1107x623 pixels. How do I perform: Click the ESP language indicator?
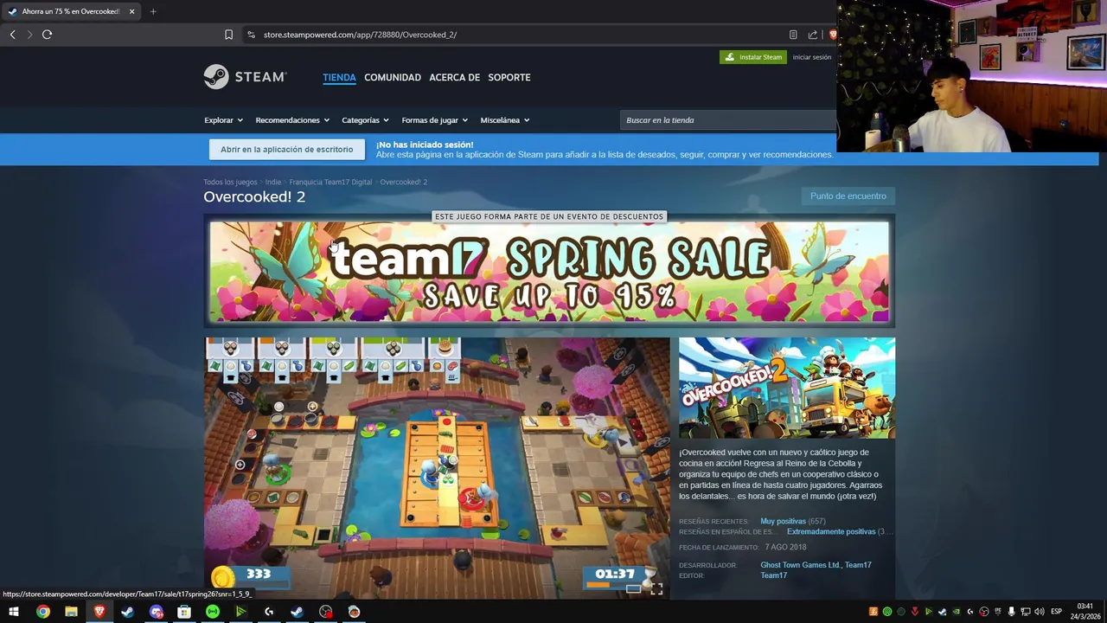pyautogui.click(x=1057, y=612)
